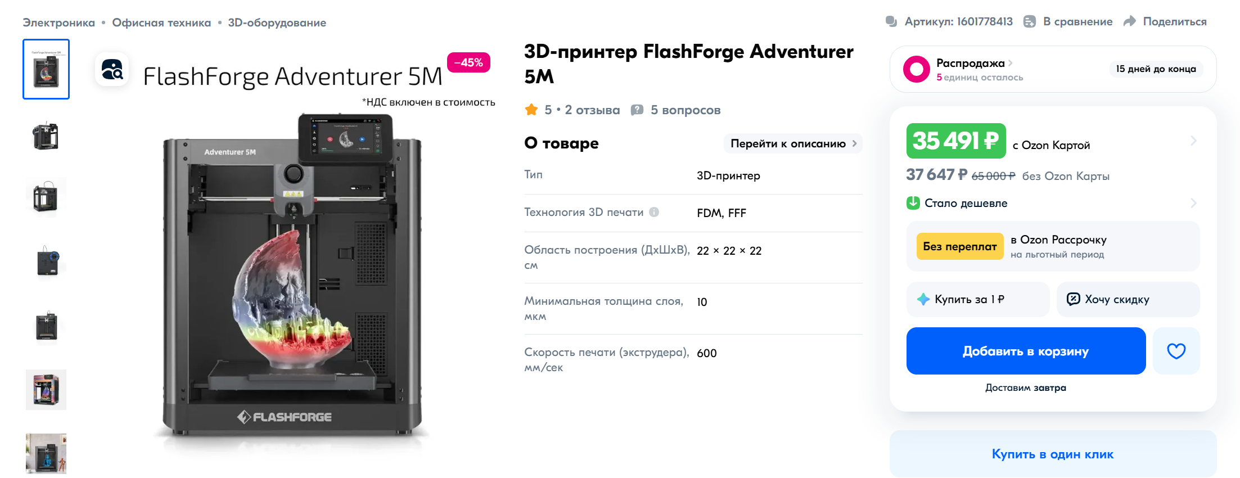Click the Поделиться share arrow icon
1240x478 pixels.
(1130, 21)
